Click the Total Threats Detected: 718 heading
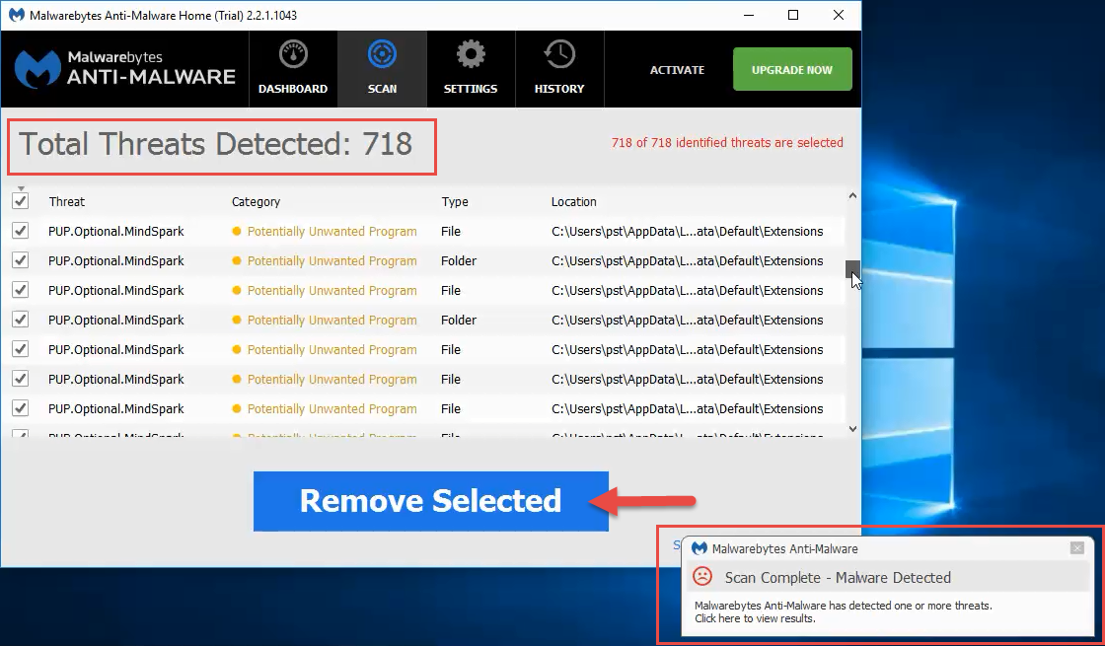This screenshot has width=1105, height=646. 215,144
